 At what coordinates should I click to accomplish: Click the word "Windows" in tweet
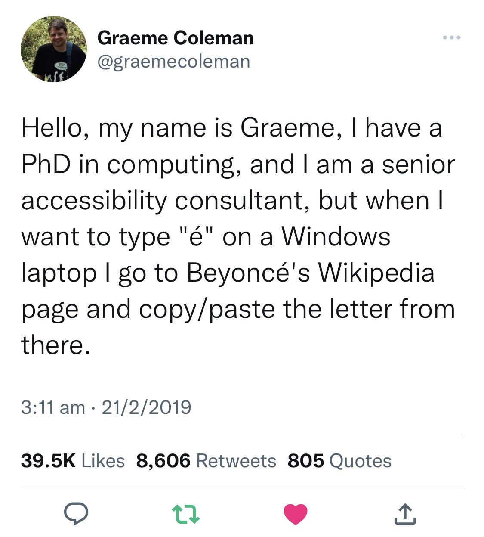click(x=336, y=237)
